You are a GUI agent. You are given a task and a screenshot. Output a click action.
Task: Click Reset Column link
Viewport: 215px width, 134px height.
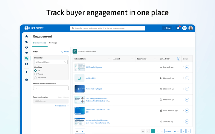click(x=63, y=97)
